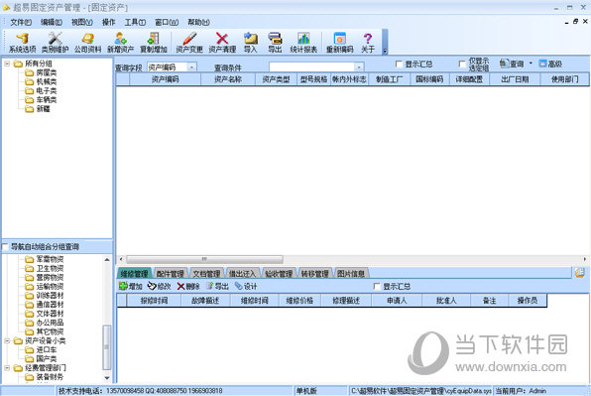Open 统计报表 statistics report icon

click(x=303, y=43)
